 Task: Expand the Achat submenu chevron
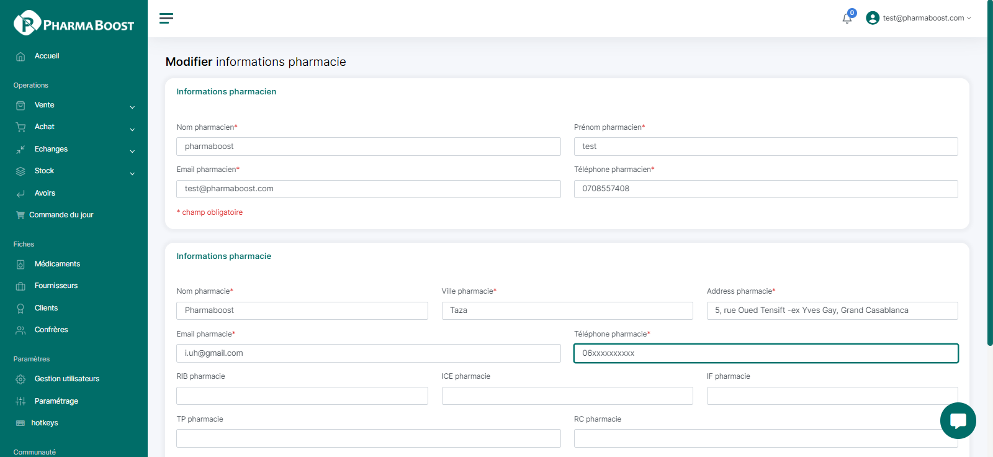(132, 130)
